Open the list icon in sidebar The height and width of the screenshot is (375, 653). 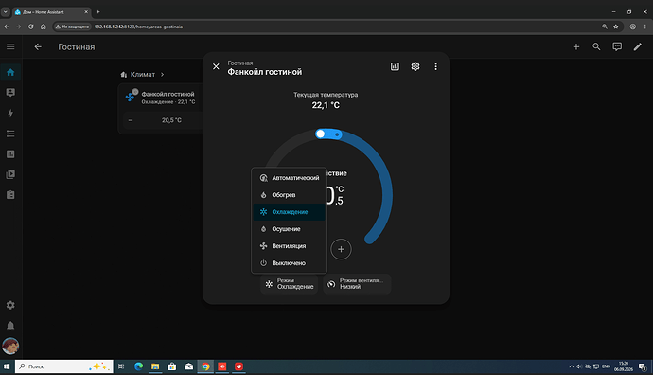tap(10, 134)
